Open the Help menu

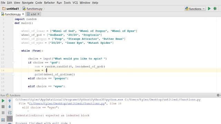tap(95, 3)
